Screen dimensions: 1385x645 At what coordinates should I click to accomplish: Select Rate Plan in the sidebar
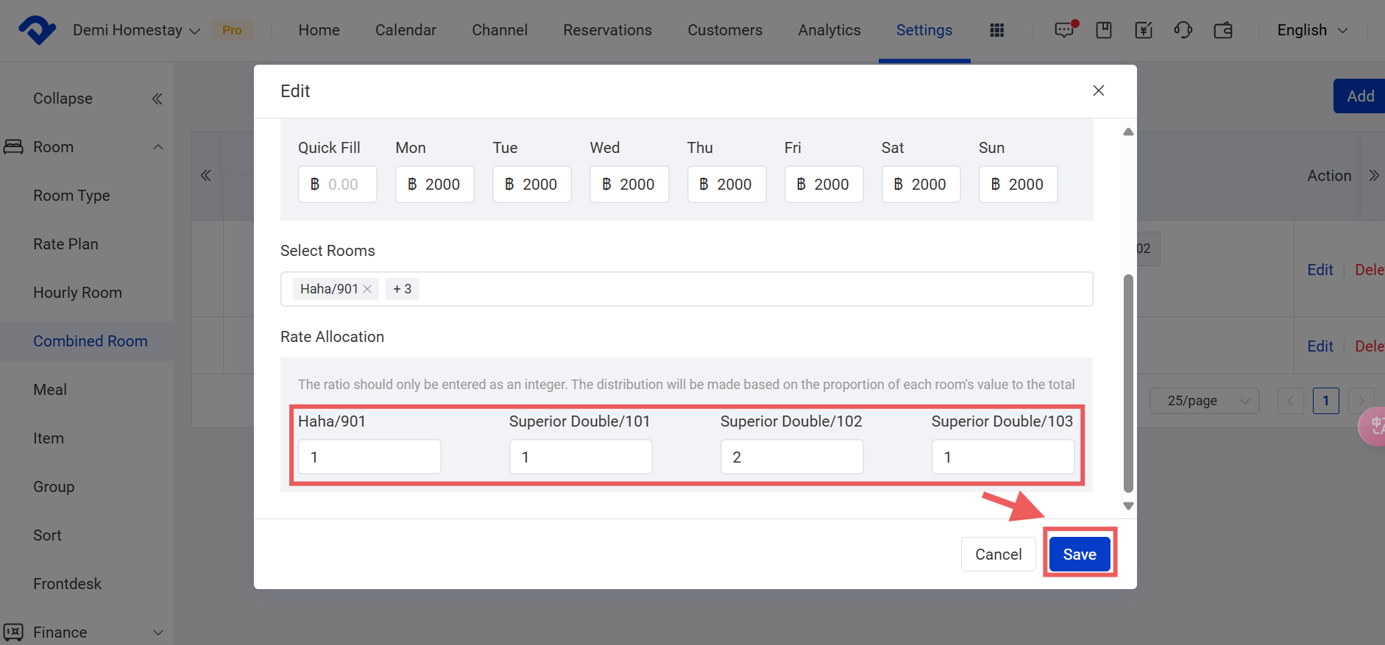65,244
